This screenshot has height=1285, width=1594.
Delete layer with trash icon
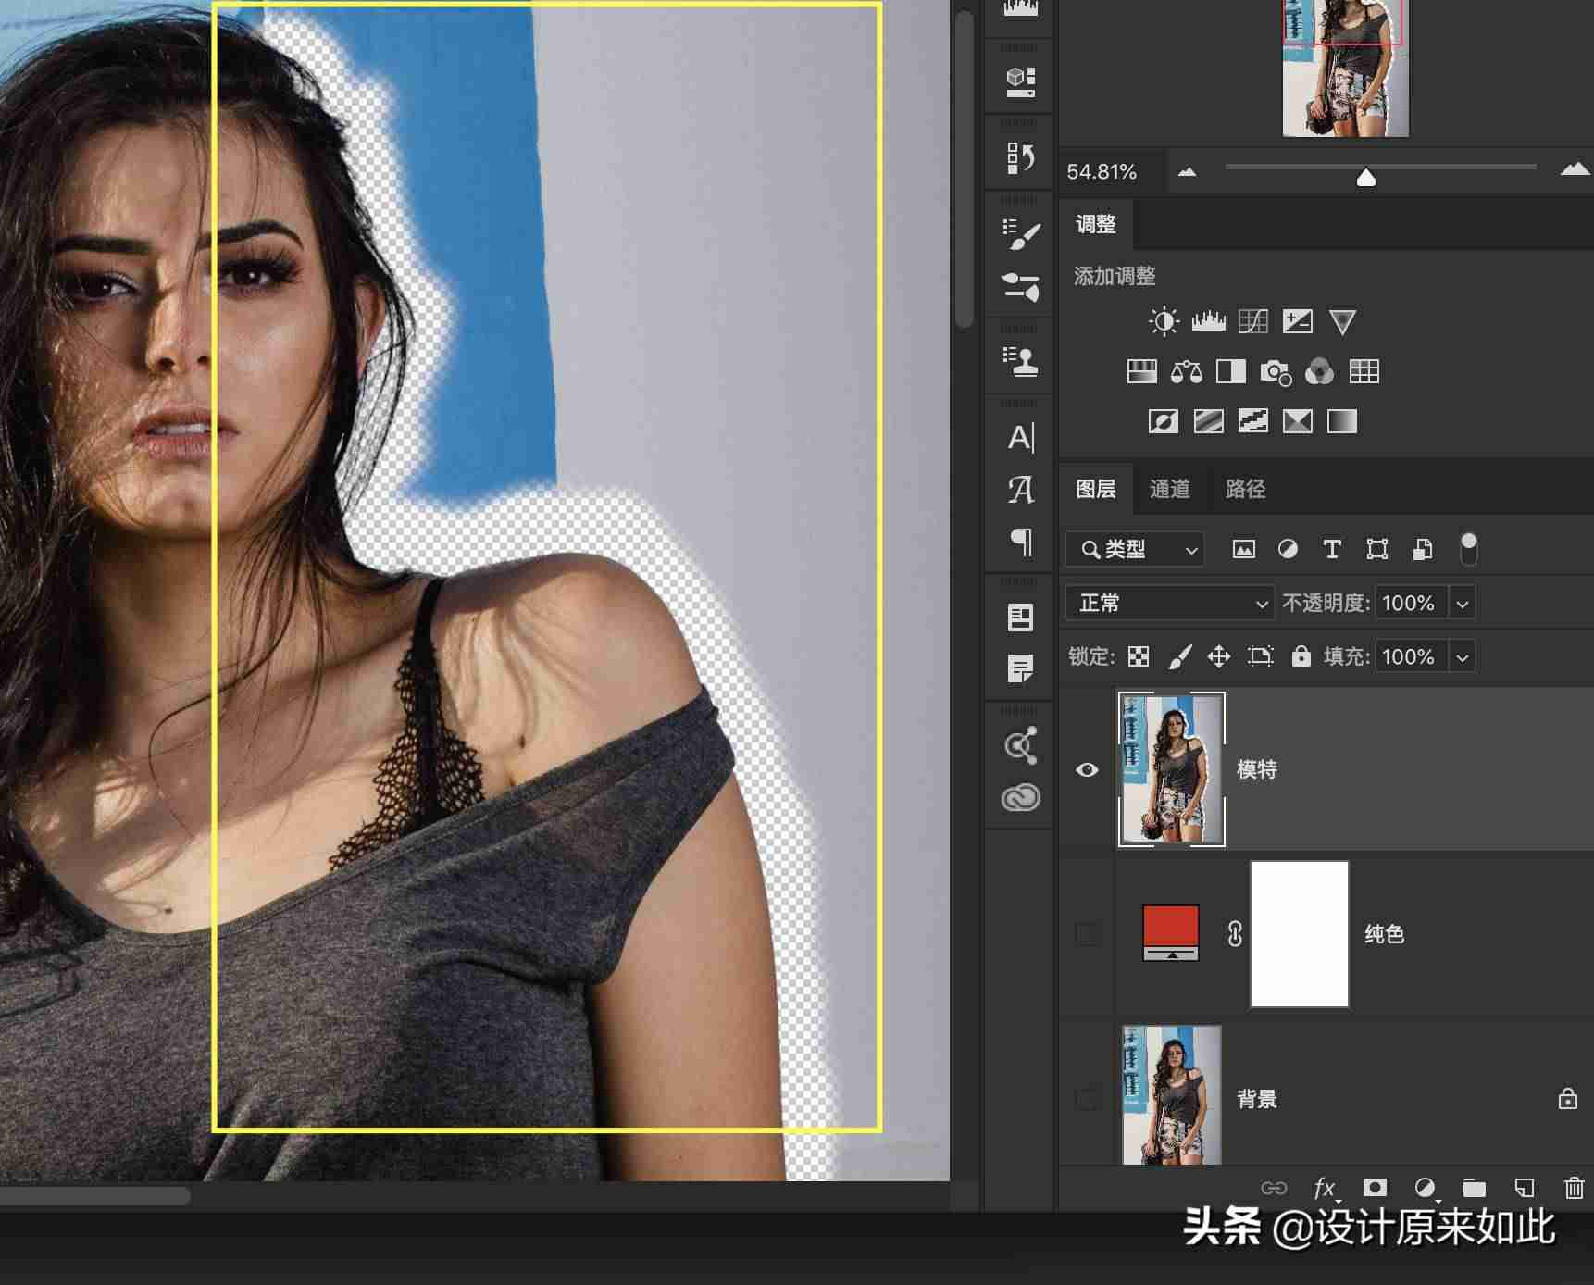1574,1188
